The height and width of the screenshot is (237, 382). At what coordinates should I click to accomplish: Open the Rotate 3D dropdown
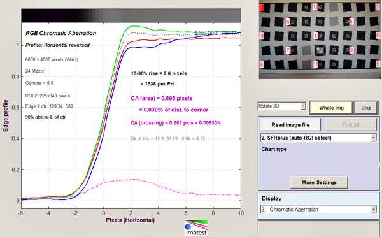[281, 106]
